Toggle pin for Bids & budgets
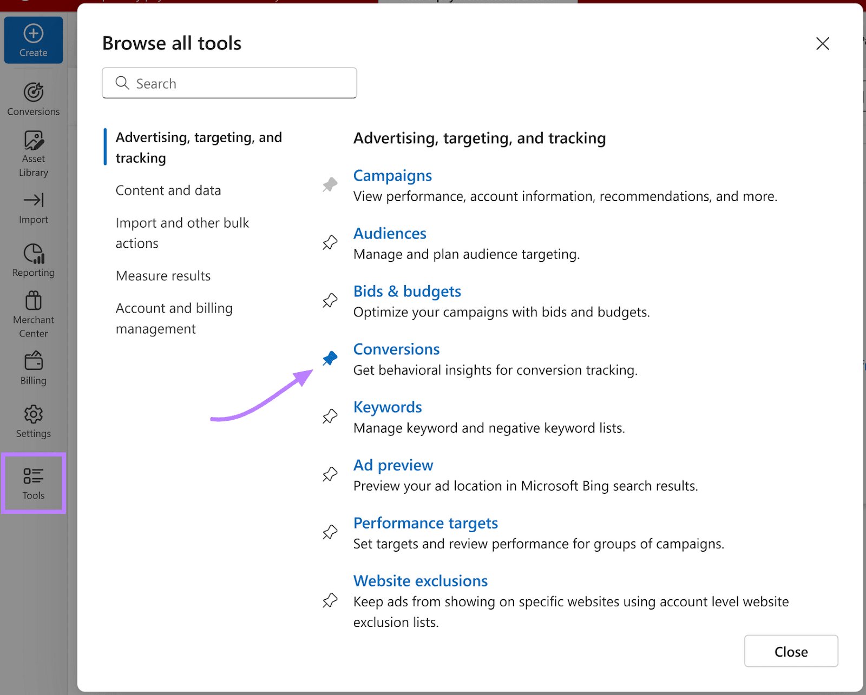The width and height of the screenshot is (866, 695). 330,300
